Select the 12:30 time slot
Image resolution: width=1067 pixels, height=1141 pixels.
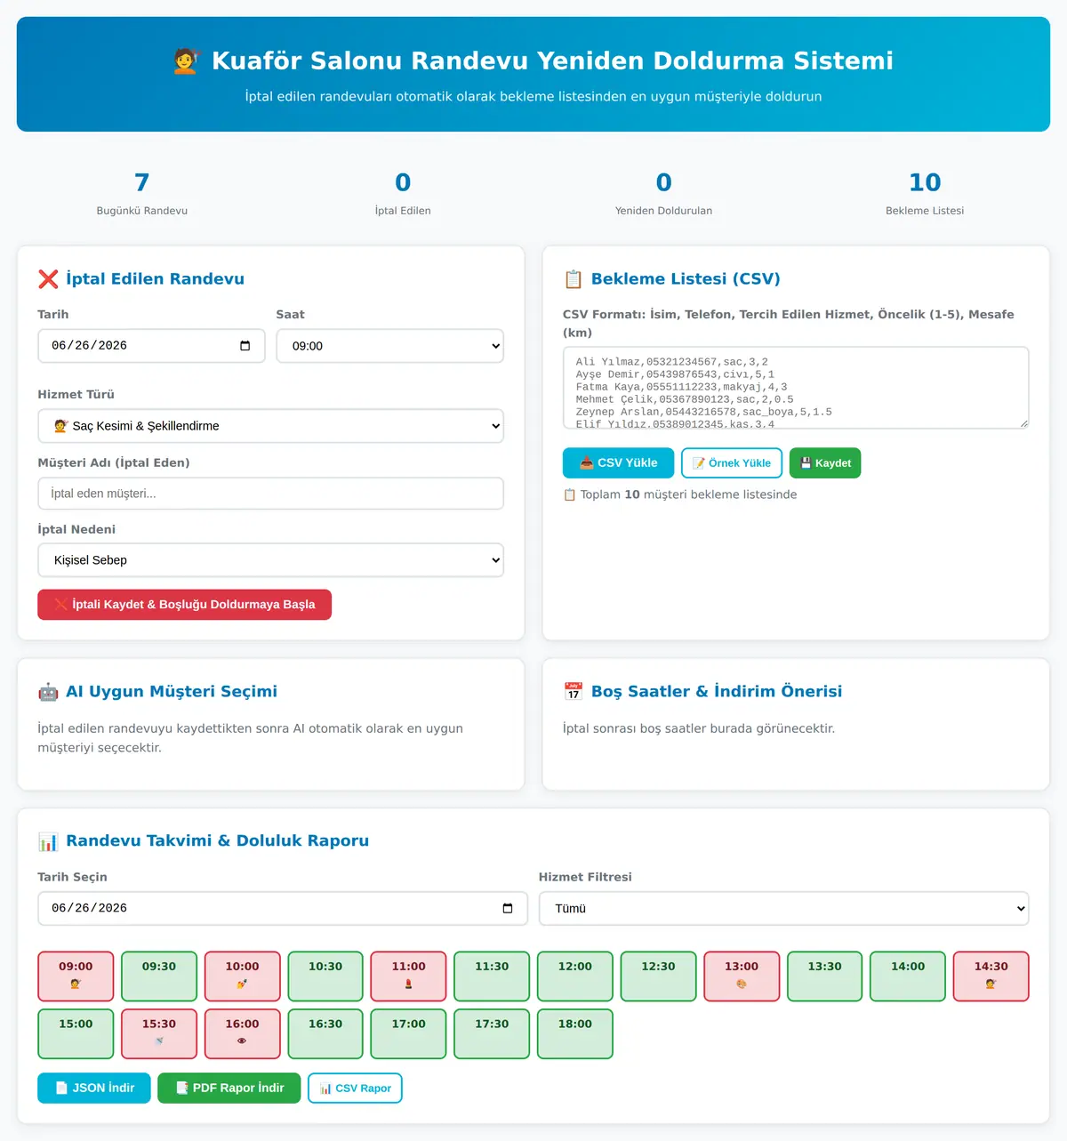coord(659,976)
